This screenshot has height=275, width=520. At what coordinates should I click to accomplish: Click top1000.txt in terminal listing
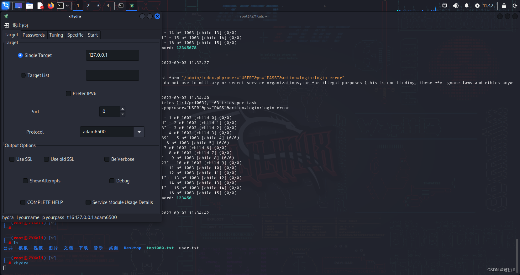pos(160,248)
